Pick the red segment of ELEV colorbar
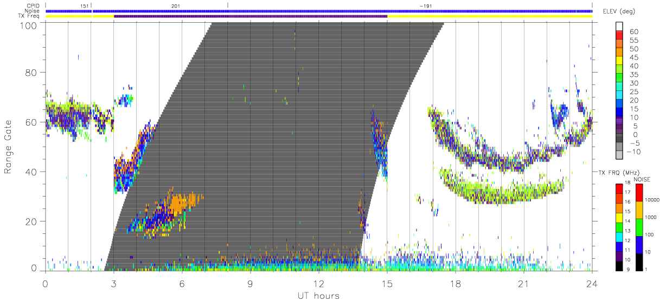666x307 pixels. 619,35
